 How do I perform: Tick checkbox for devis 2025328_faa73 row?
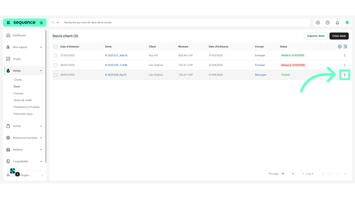pos(56,75)
